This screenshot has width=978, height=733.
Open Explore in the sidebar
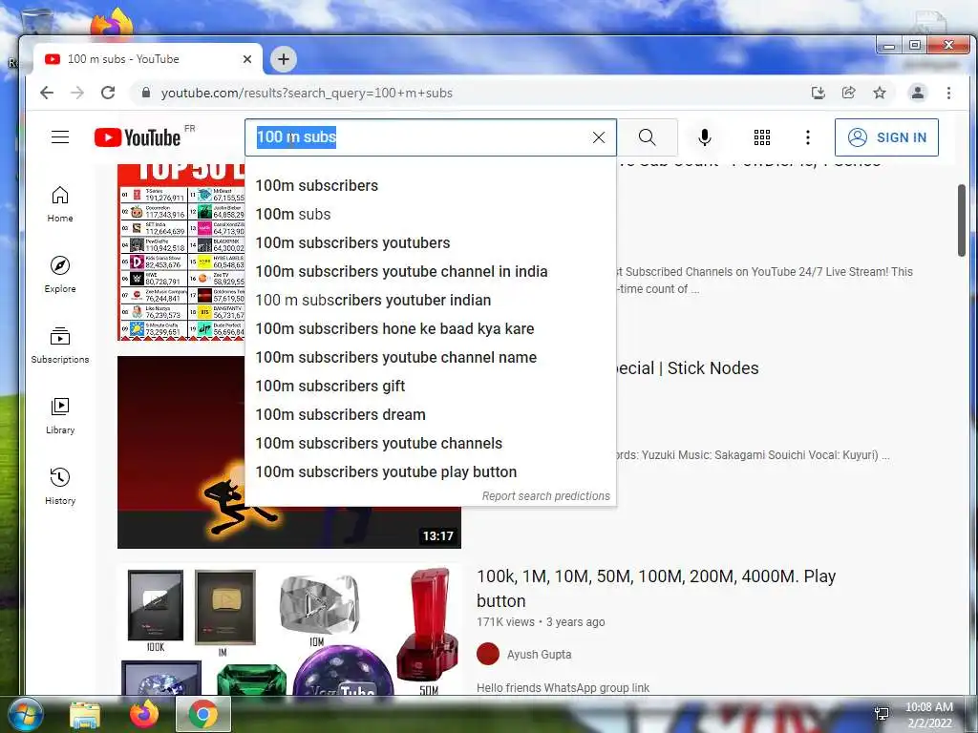pos(60,275)
